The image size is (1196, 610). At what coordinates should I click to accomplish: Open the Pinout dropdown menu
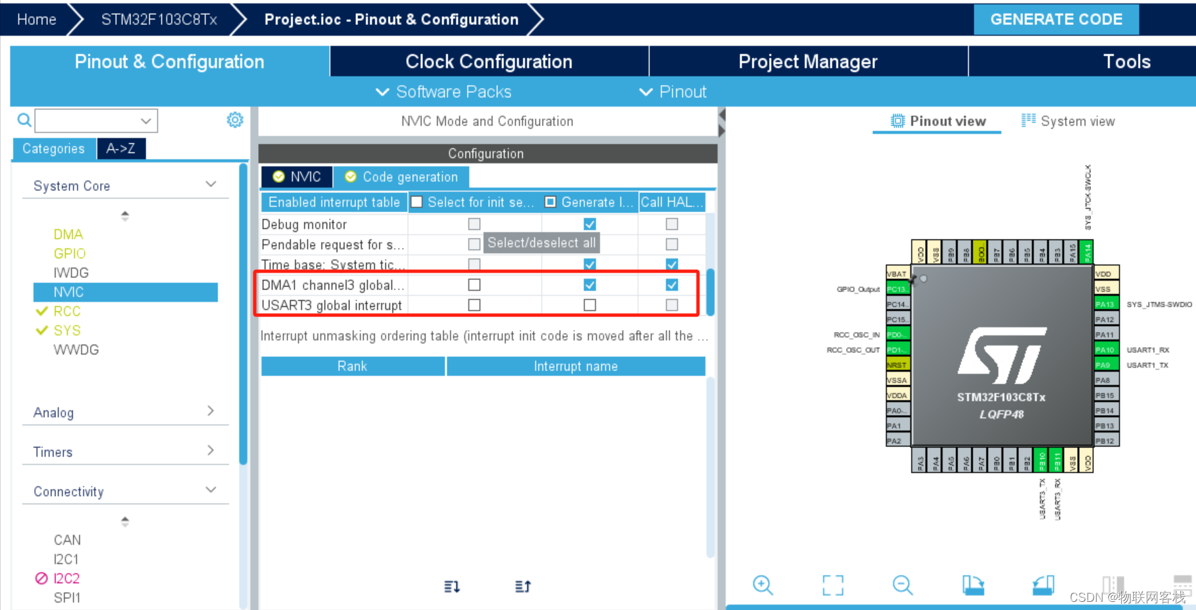[x=673, y=92]
